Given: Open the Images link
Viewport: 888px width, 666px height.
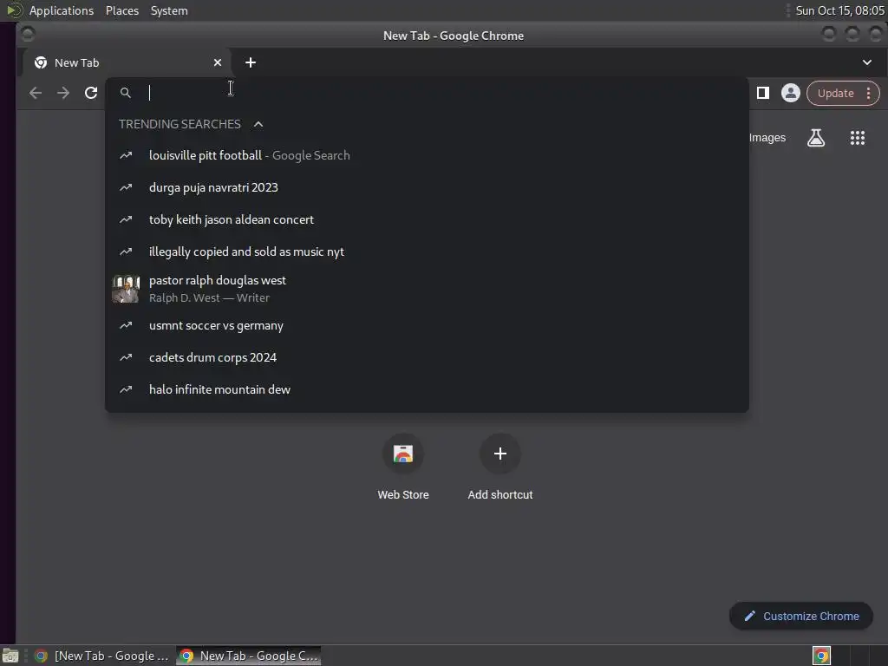Looking at the screenshot, I should pyautogui.click(x=767, y=138).
